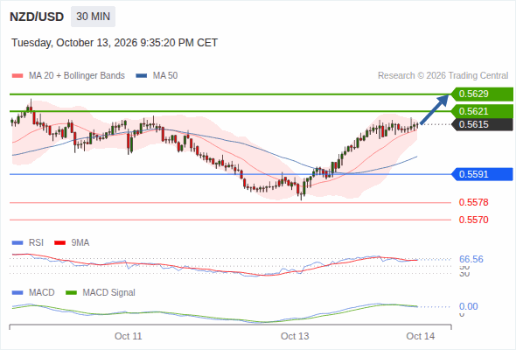Screen dimensions: 516x350
Task: Click the 'MA 50' legend label
Action: (x=165, y=76)
